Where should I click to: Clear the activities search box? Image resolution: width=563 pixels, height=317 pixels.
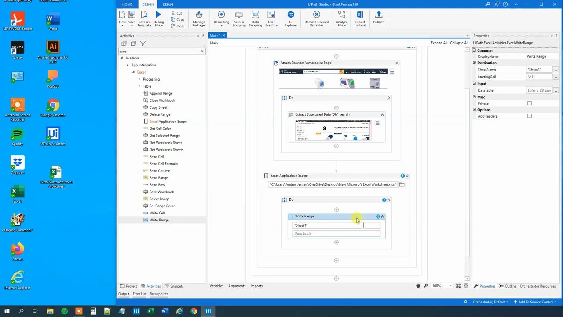(202, 52)
